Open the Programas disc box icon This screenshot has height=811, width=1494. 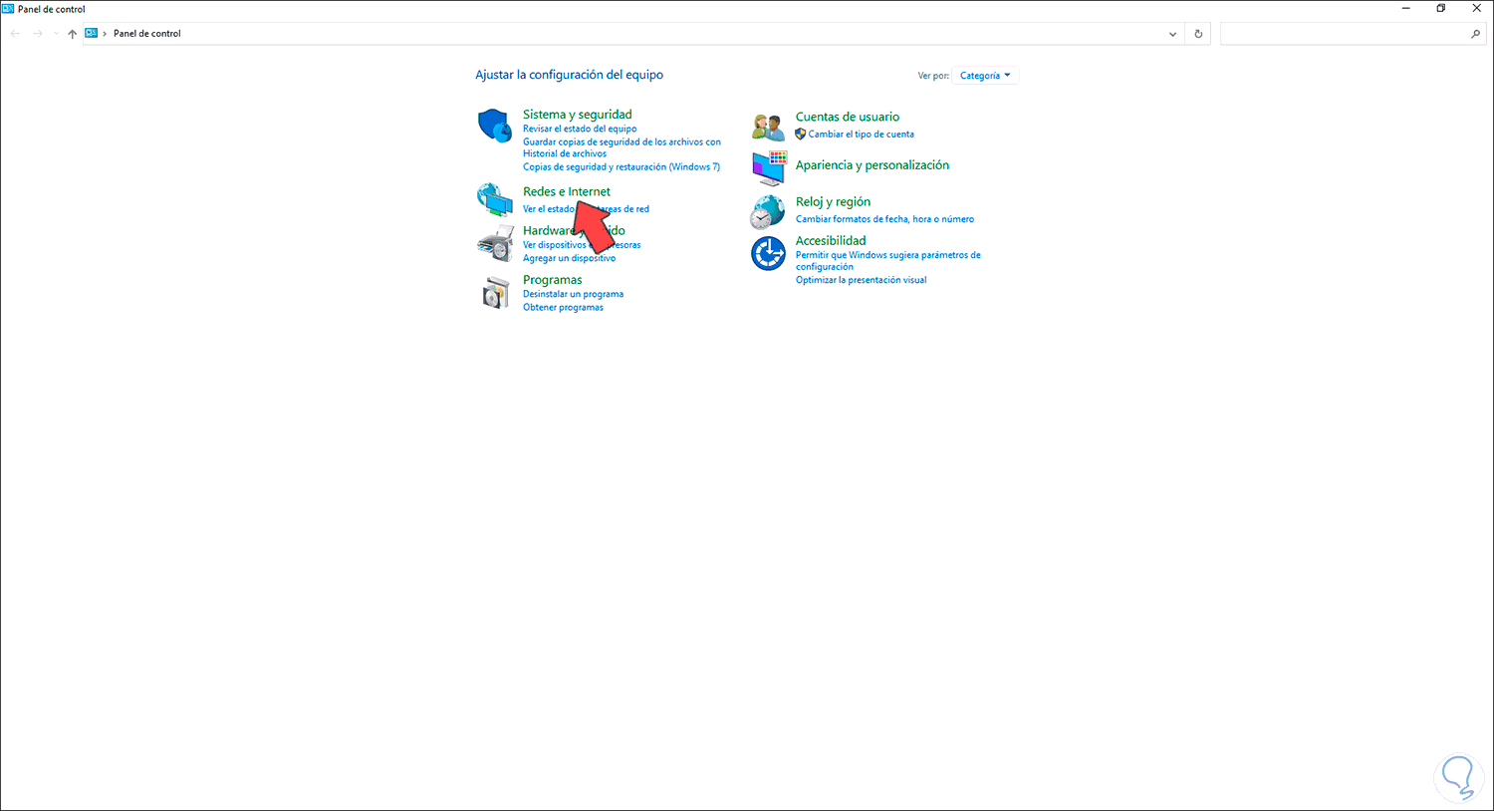pos(495,293)
